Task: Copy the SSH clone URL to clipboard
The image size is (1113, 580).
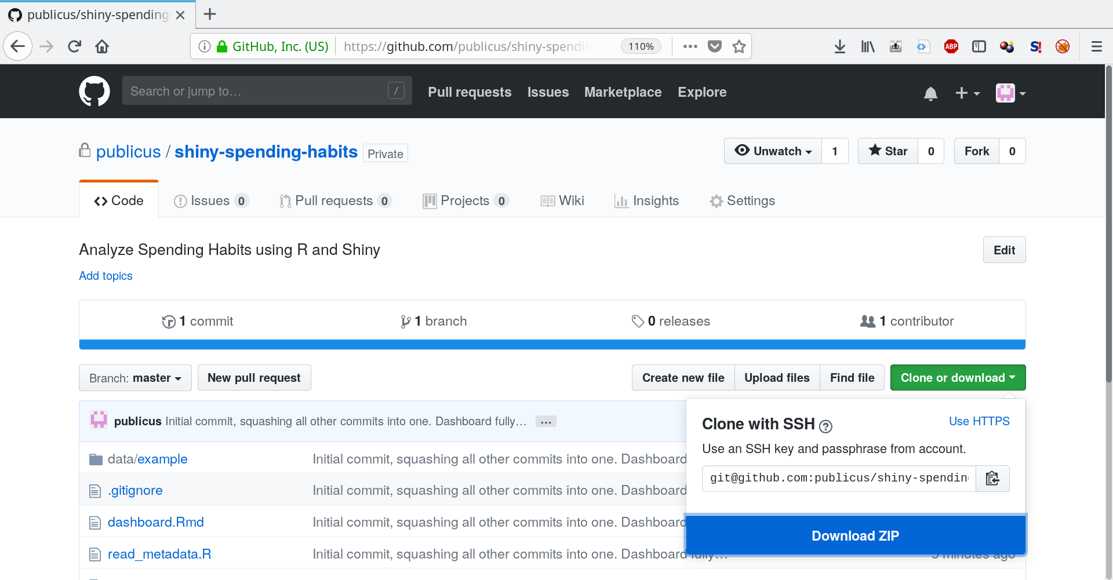Action: 992,478
